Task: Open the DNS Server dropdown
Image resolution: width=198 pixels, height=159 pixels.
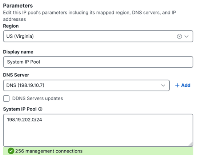Action: click(86, 85)
